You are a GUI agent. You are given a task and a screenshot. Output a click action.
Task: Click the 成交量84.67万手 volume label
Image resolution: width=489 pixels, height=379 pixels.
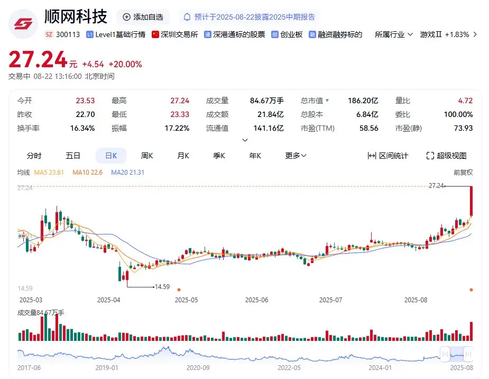click(x=41, y=312)
